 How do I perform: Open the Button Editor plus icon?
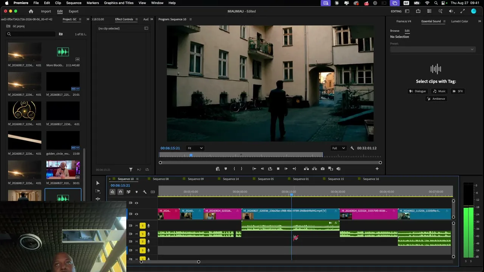[x=377, y=169]
